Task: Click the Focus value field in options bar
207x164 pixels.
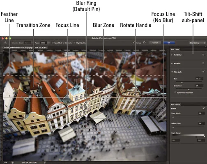Action: (44, 43)
